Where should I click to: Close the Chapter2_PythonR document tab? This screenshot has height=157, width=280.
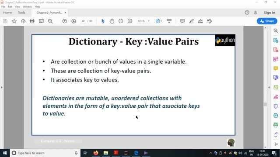65,13
